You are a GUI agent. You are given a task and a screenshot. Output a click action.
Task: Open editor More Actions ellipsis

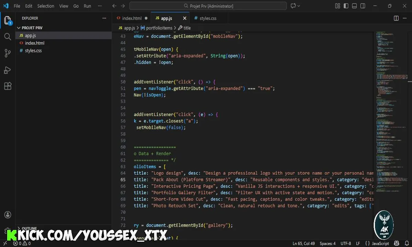pyautogui.click(x=405, y=18)
